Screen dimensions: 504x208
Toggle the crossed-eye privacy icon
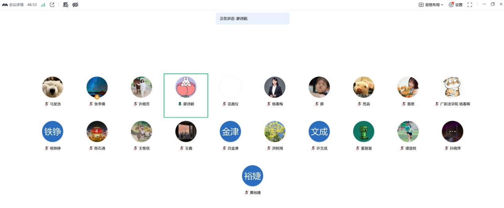(x=75, y=5)
